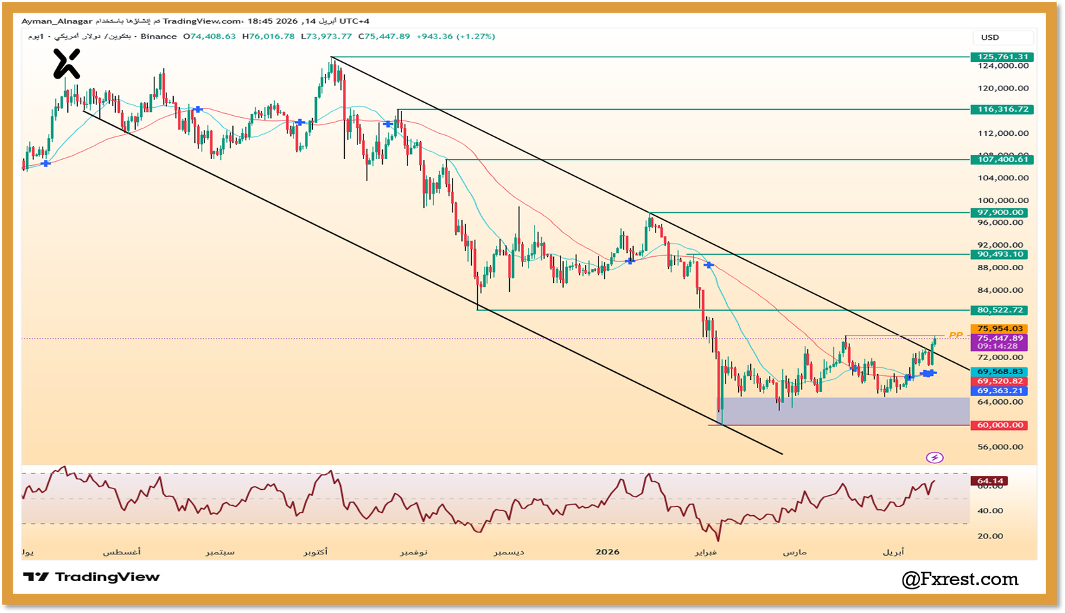This screenshot has width=1065, height=613.
Task: Click the black X logo on the chart
Action: pyautogui.click(x=67, y=64)
